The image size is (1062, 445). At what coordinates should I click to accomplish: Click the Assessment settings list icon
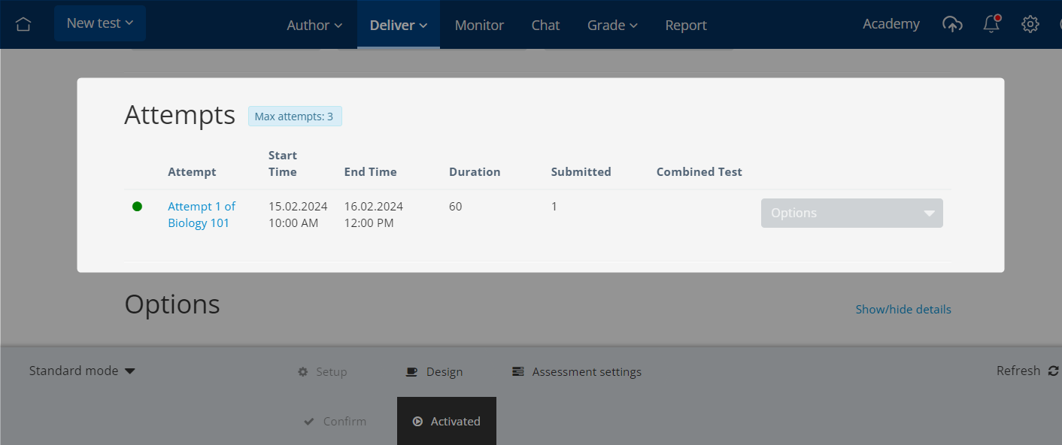517,371
